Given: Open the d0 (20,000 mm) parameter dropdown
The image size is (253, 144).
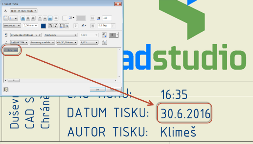Looking at the screenshot, I should [x=67, y=43].
